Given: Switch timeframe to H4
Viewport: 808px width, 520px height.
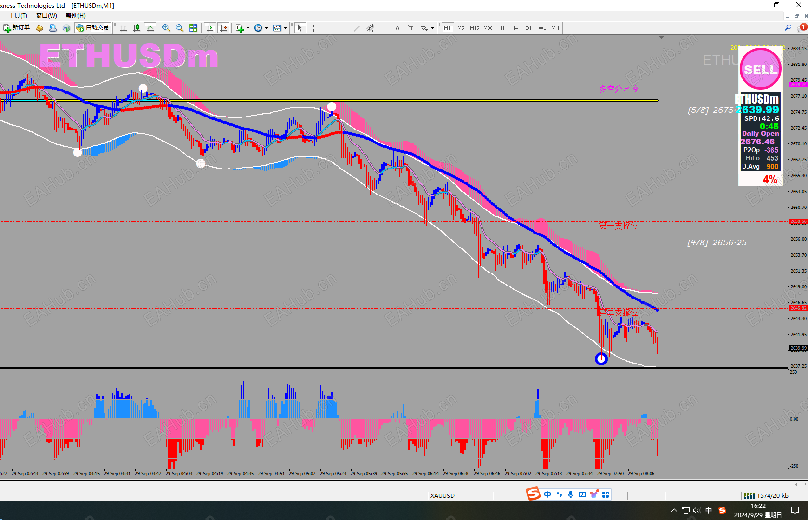Looking at the screenshot, I should 515,28.
